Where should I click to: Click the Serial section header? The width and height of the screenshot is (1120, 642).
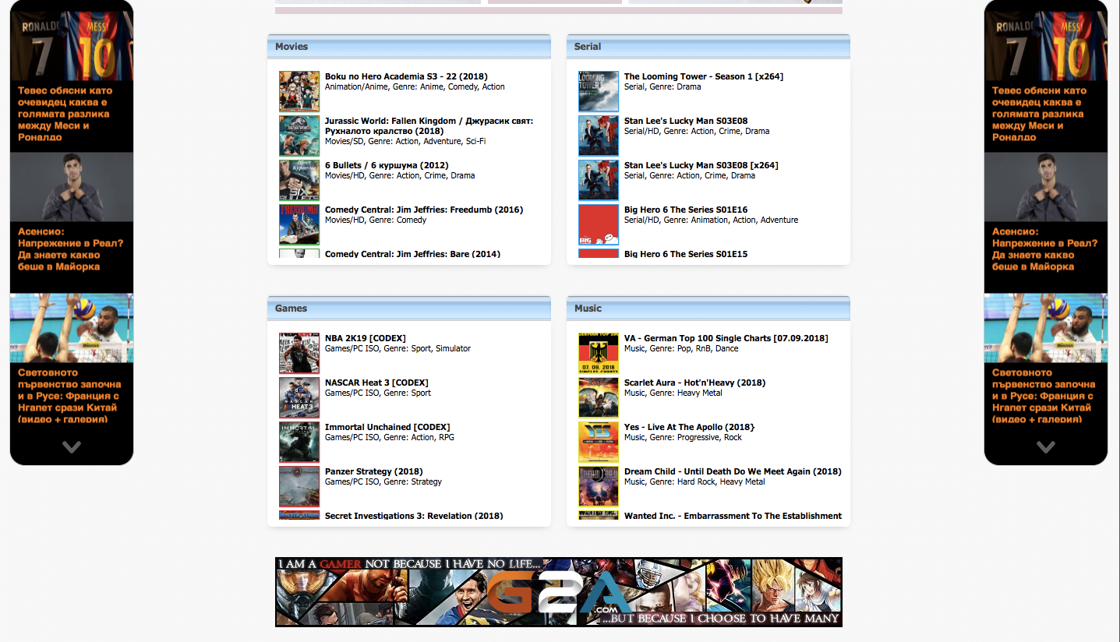tap(708, 47)
